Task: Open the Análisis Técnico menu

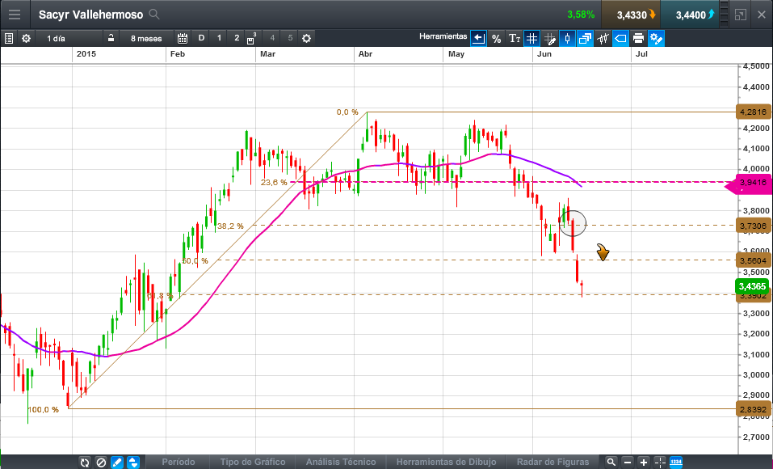Action: point(341,462)
